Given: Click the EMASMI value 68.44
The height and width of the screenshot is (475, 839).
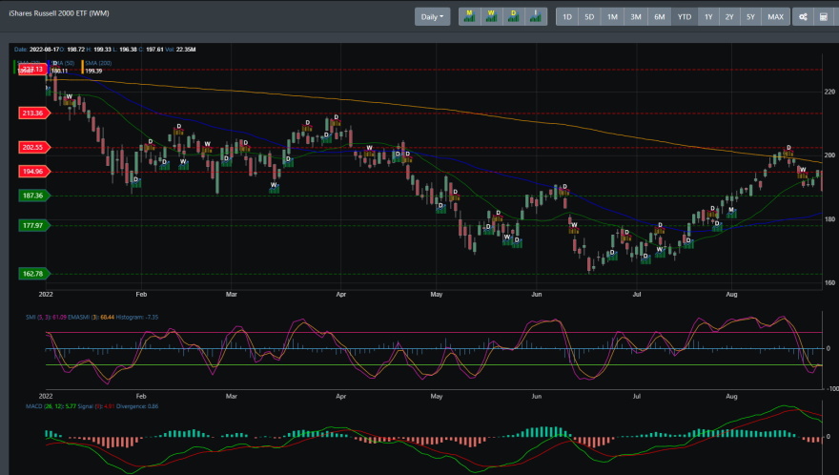Looking at the screenshot, I should pos(107,317).
